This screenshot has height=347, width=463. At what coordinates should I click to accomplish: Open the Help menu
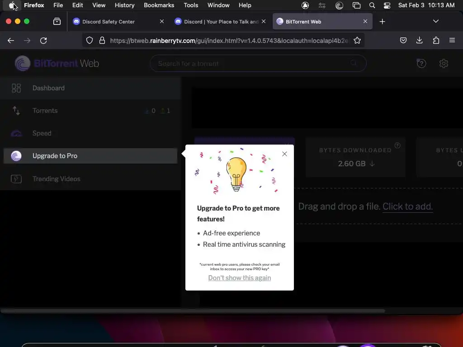(x=245, y=5)
